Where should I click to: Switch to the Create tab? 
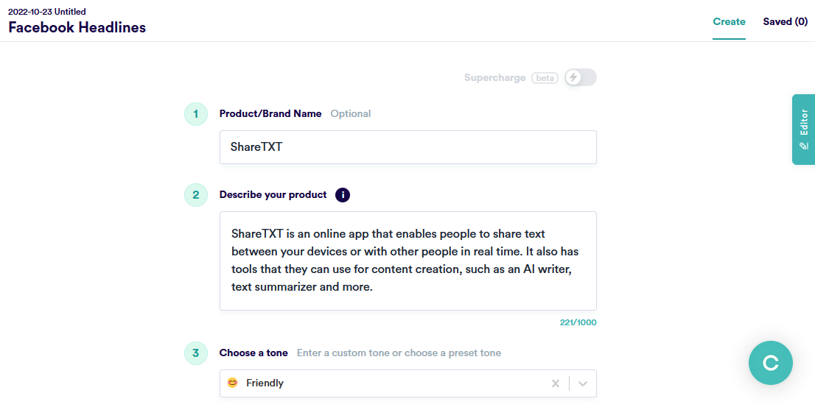(x=729, y=22)
